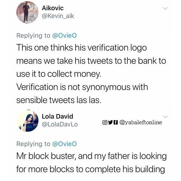Click "Replying to" label in Aikovic's tweet
Image resolution: width=181 pixels, height=181 pixels.
tap(33, 35)
